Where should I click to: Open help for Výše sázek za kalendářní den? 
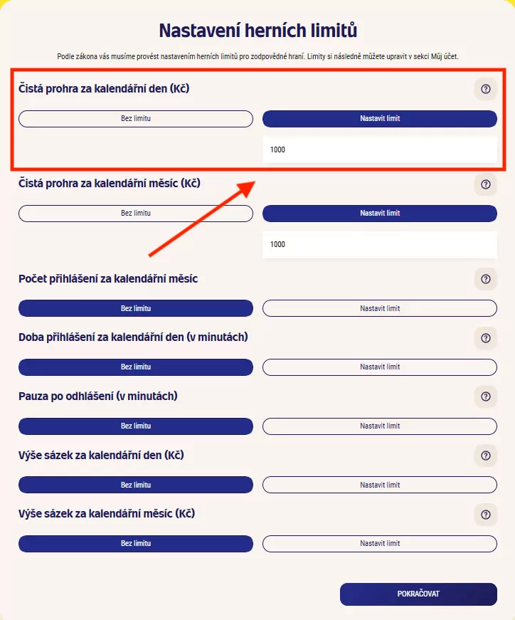486,456
